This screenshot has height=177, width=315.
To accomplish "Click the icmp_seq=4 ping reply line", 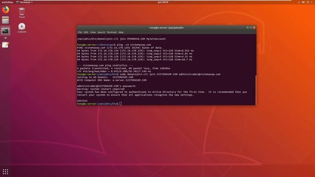I will pyautogui.click(x=134, y=59).
